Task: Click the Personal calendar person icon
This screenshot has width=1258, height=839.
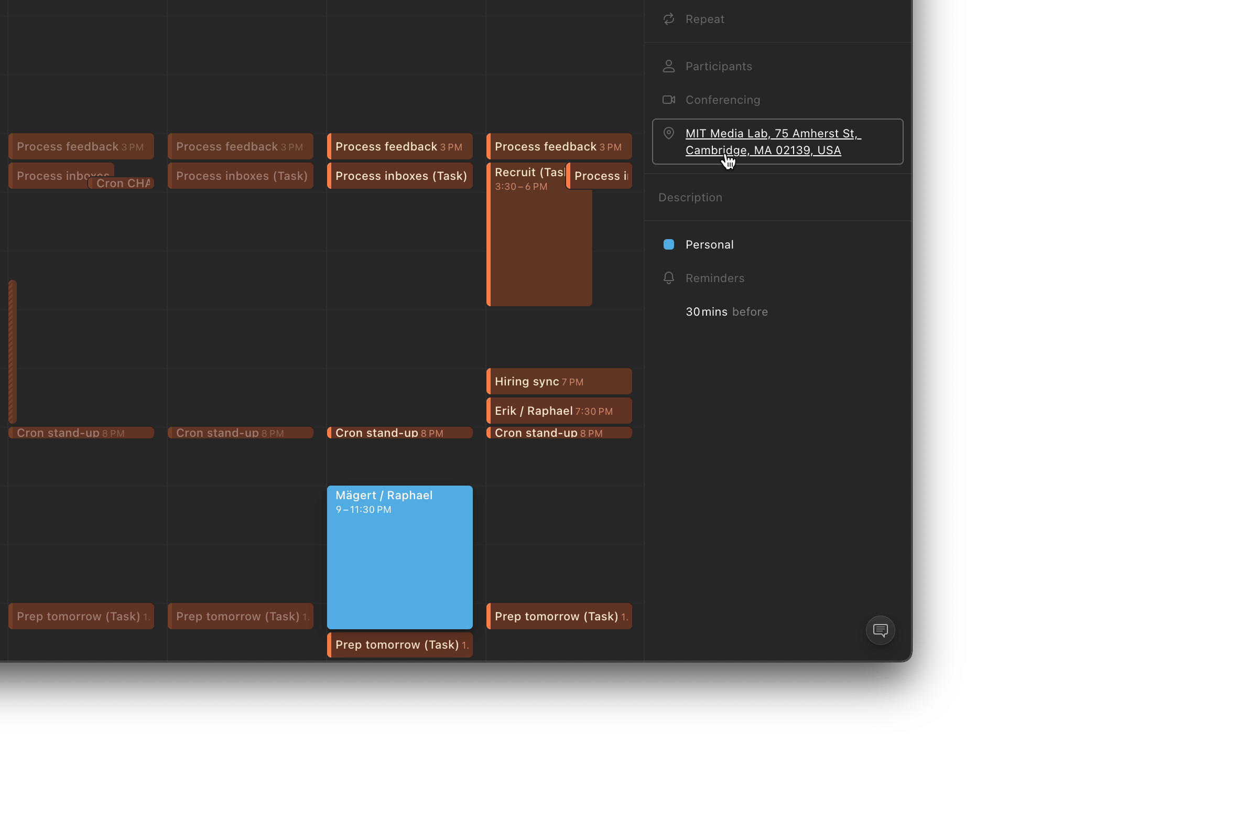Action: click(x=668, y=244)
